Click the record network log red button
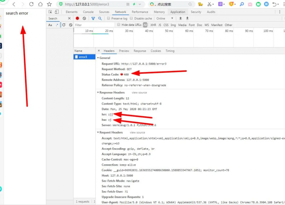This screenshot has width=285, height=205. 77,18
